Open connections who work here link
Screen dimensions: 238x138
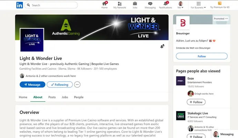coord(51,76)
